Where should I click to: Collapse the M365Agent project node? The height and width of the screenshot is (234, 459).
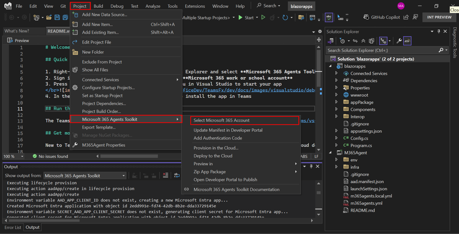tap(330, 153)
